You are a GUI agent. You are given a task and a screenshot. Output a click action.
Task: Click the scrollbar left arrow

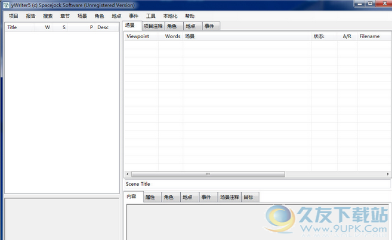(128, 174)
